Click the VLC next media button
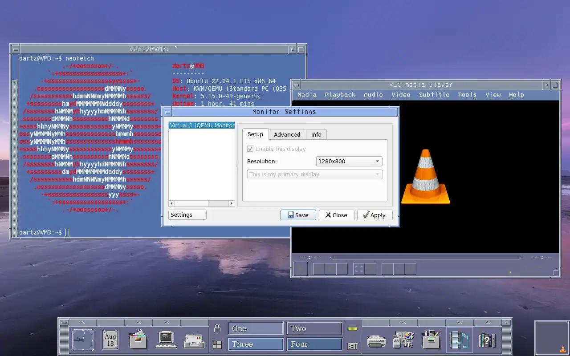The image size is (570, 356). [x=342, y=269]
